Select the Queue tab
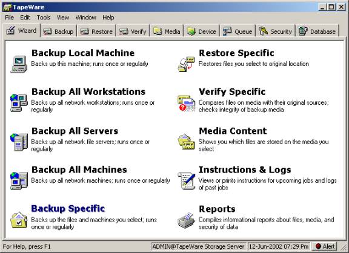This screenshot has width=349, height=253. pos(238,31)
